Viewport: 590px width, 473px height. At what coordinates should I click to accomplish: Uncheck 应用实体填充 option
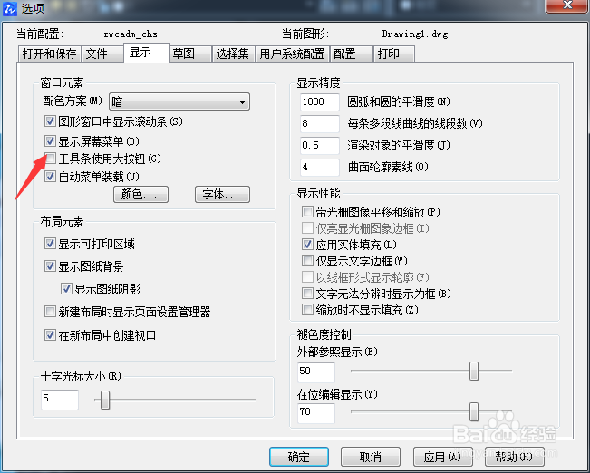pyautogui.click(x=307, y=245)
